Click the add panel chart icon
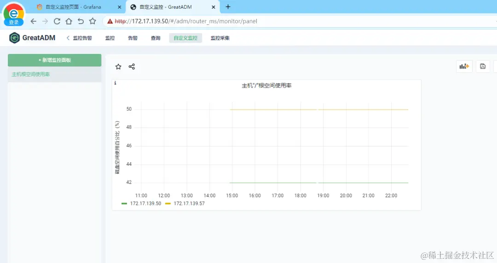The height and width of the screenshot is (263, 497). point(464,66)
